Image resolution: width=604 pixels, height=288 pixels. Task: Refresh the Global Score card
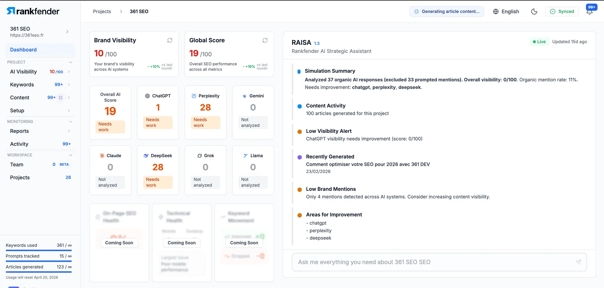tap(265, 40)
